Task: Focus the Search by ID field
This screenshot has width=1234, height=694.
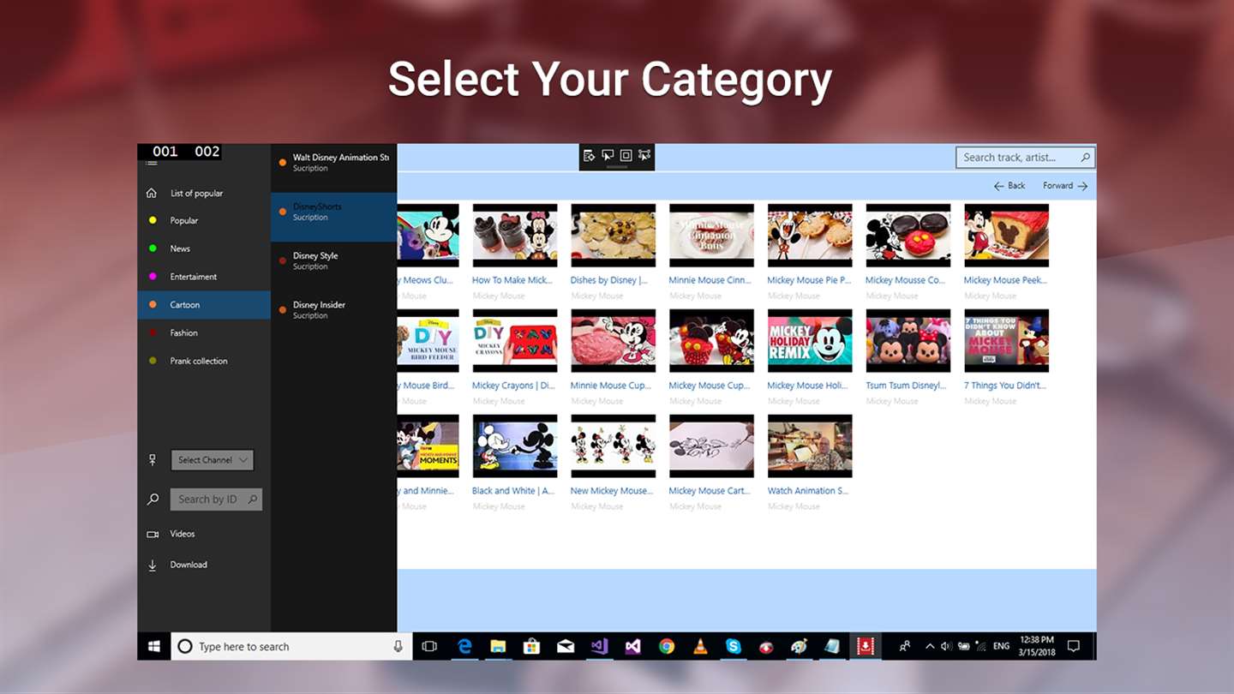Action: pyautogui.click(x=216, y=500)
